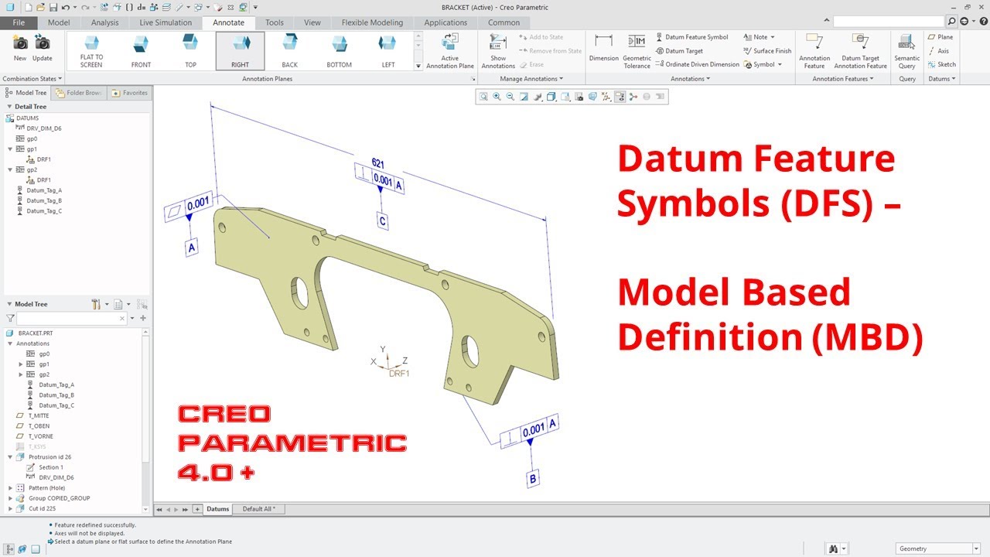Select RIGHT annotation plane
The height and width of the screenshot is (557, 990).
240,50
